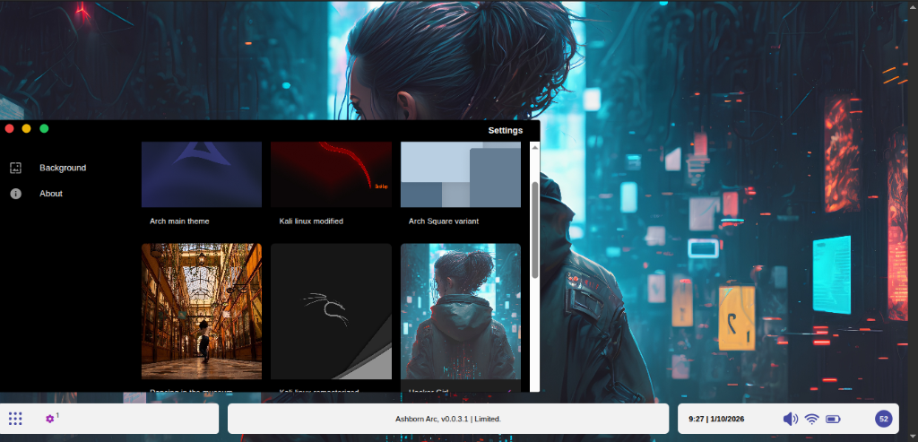Click the purple settings gear in taskbar

coord(50,419)
